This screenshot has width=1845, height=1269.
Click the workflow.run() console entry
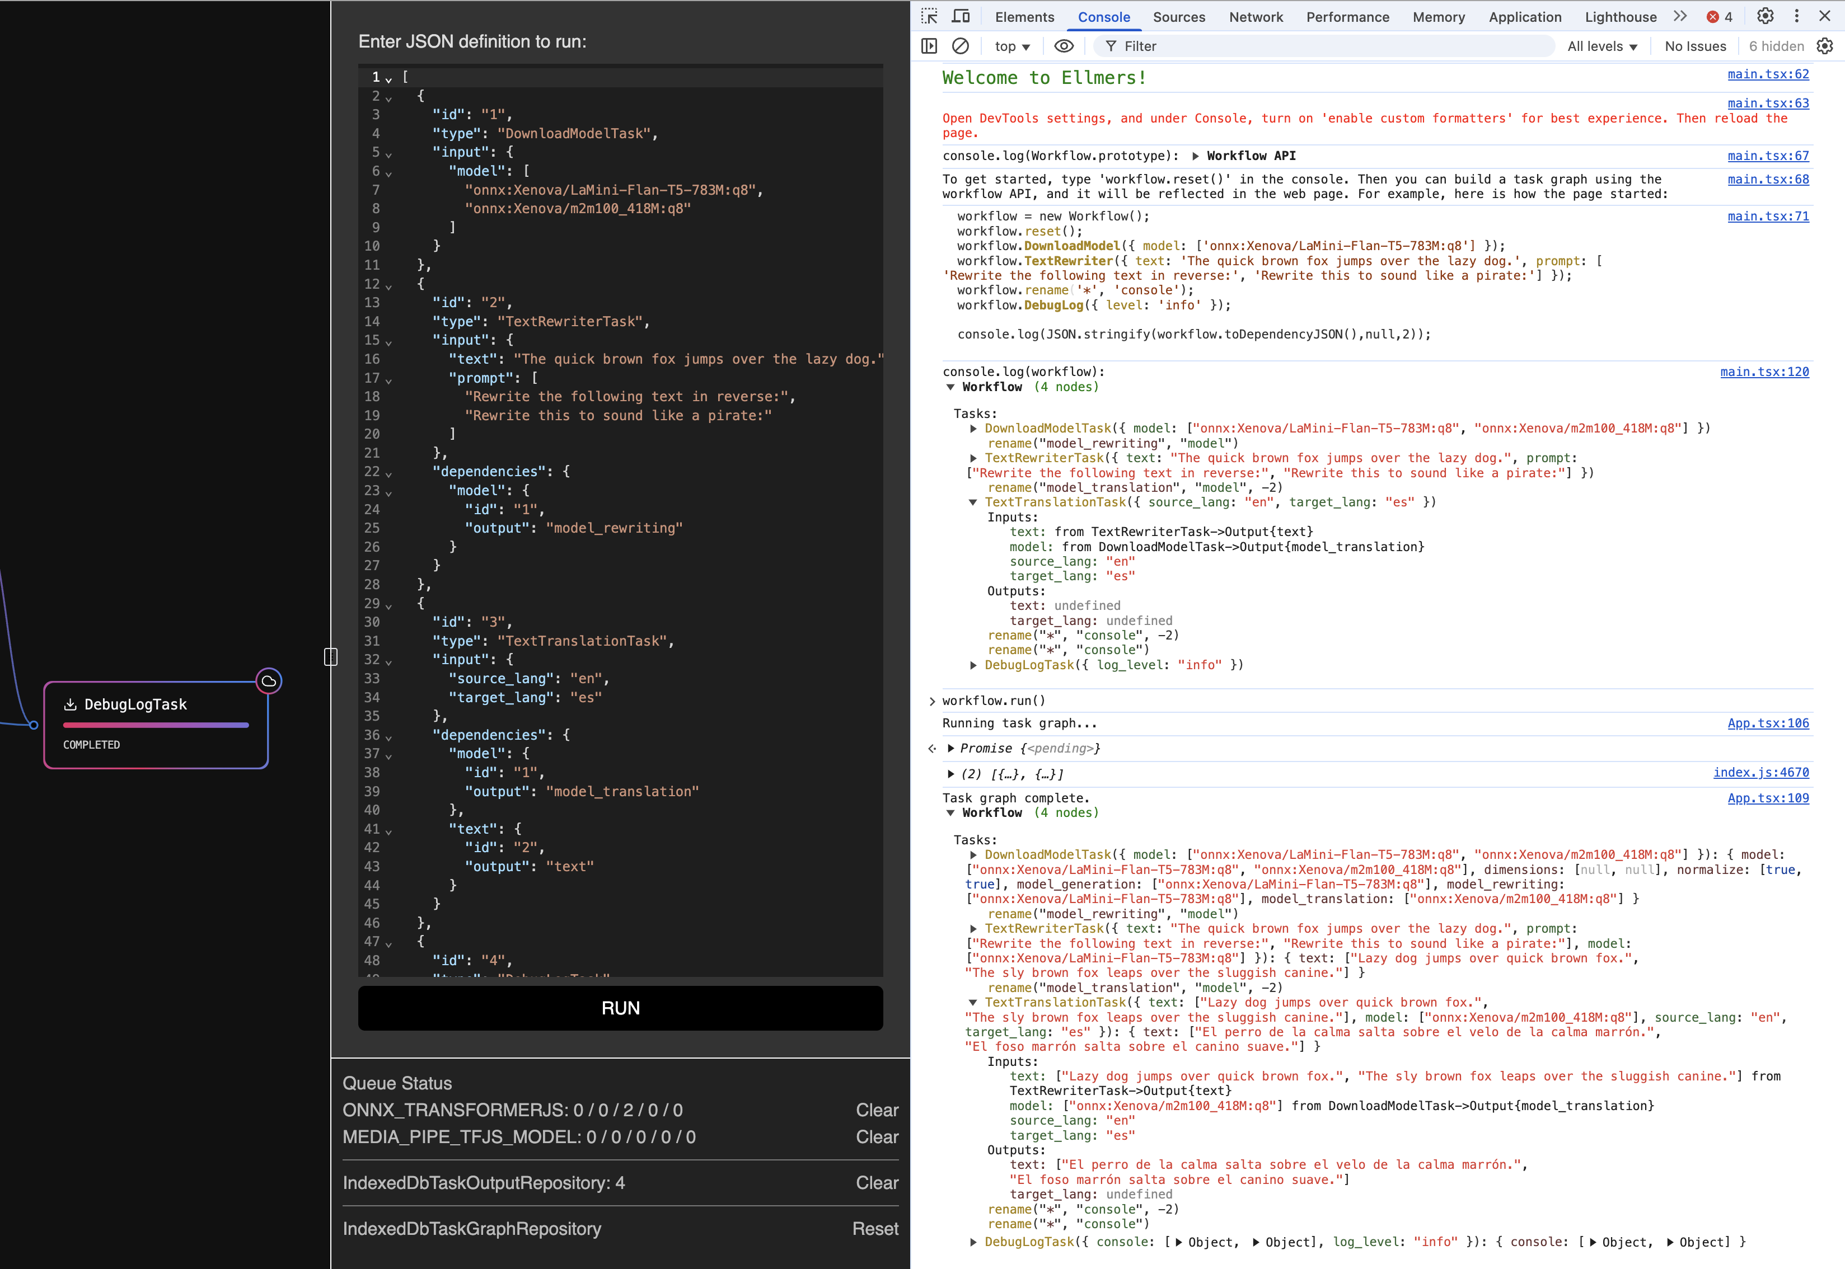993,701
